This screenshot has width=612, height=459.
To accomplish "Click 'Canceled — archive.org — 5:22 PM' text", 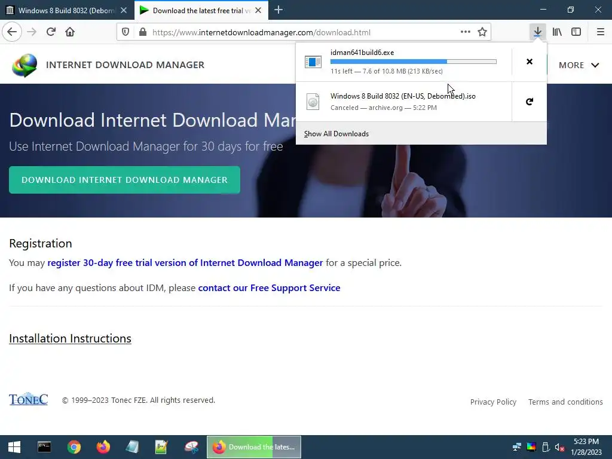I will [384, 108].
